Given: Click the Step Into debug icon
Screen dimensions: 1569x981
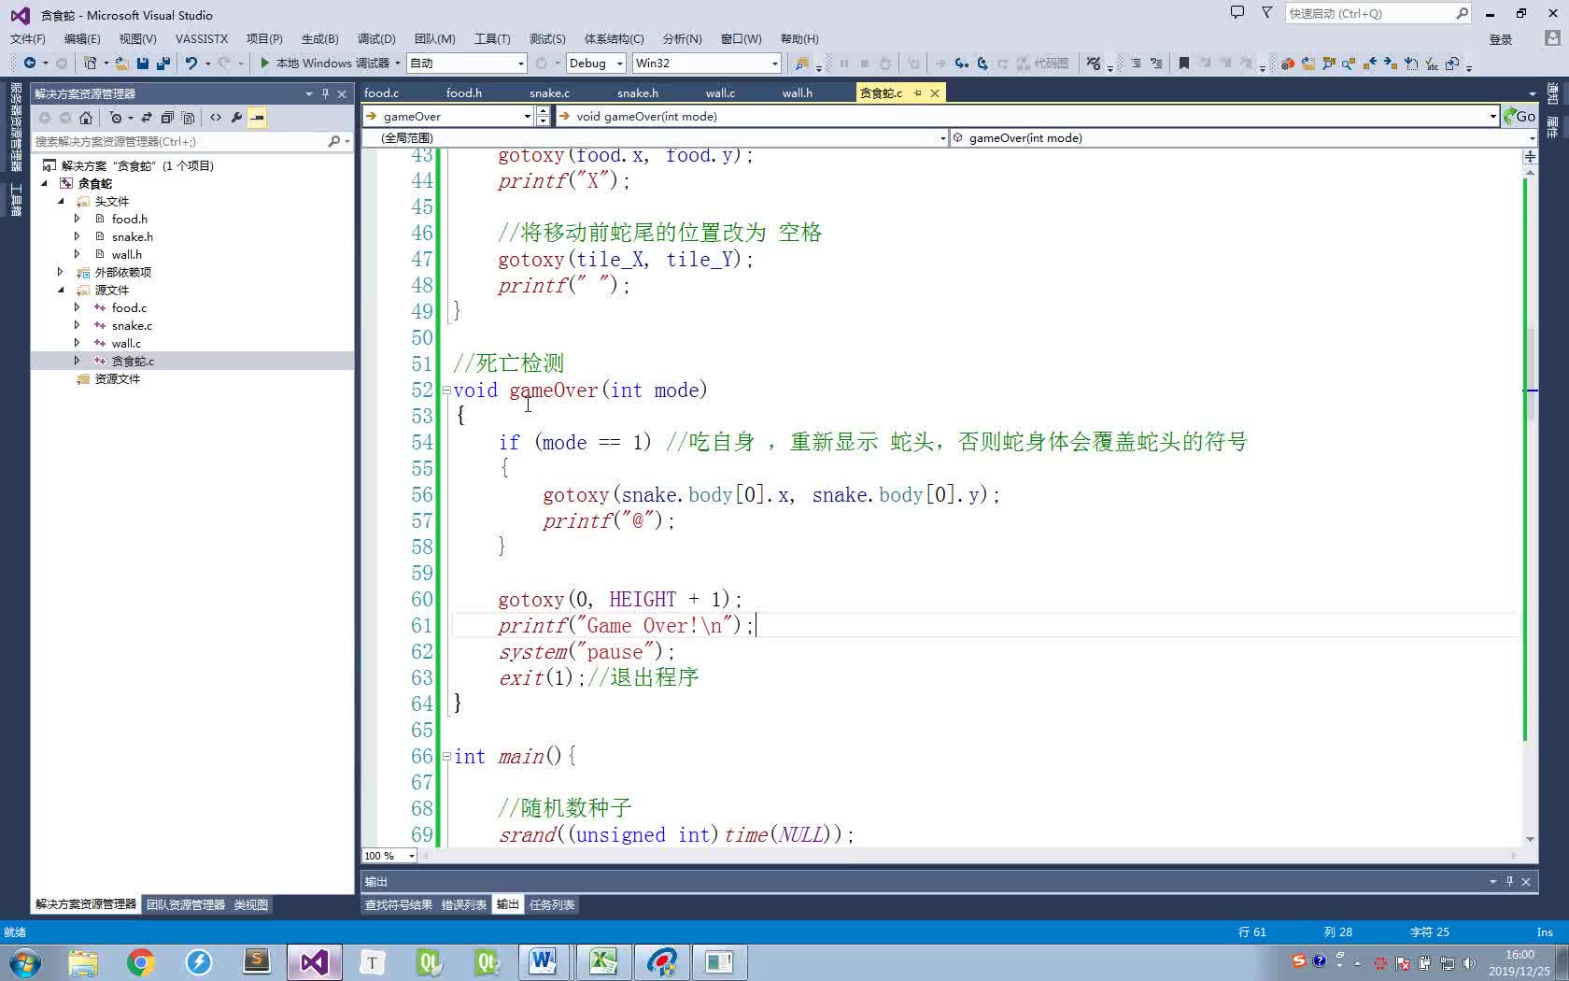Looking at the screenshot, I should pyautogui.click(x=961, y=63).
